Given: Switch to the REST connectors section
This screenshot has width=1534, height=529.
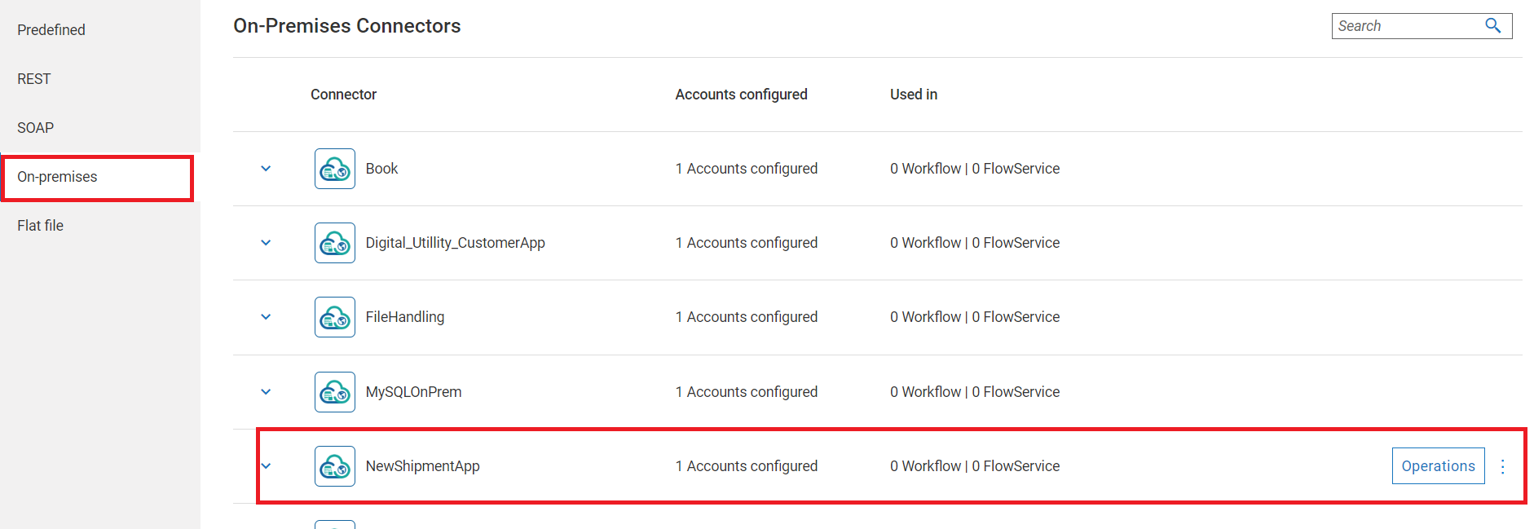Looking at the screenshot, I should pos(33,78).
